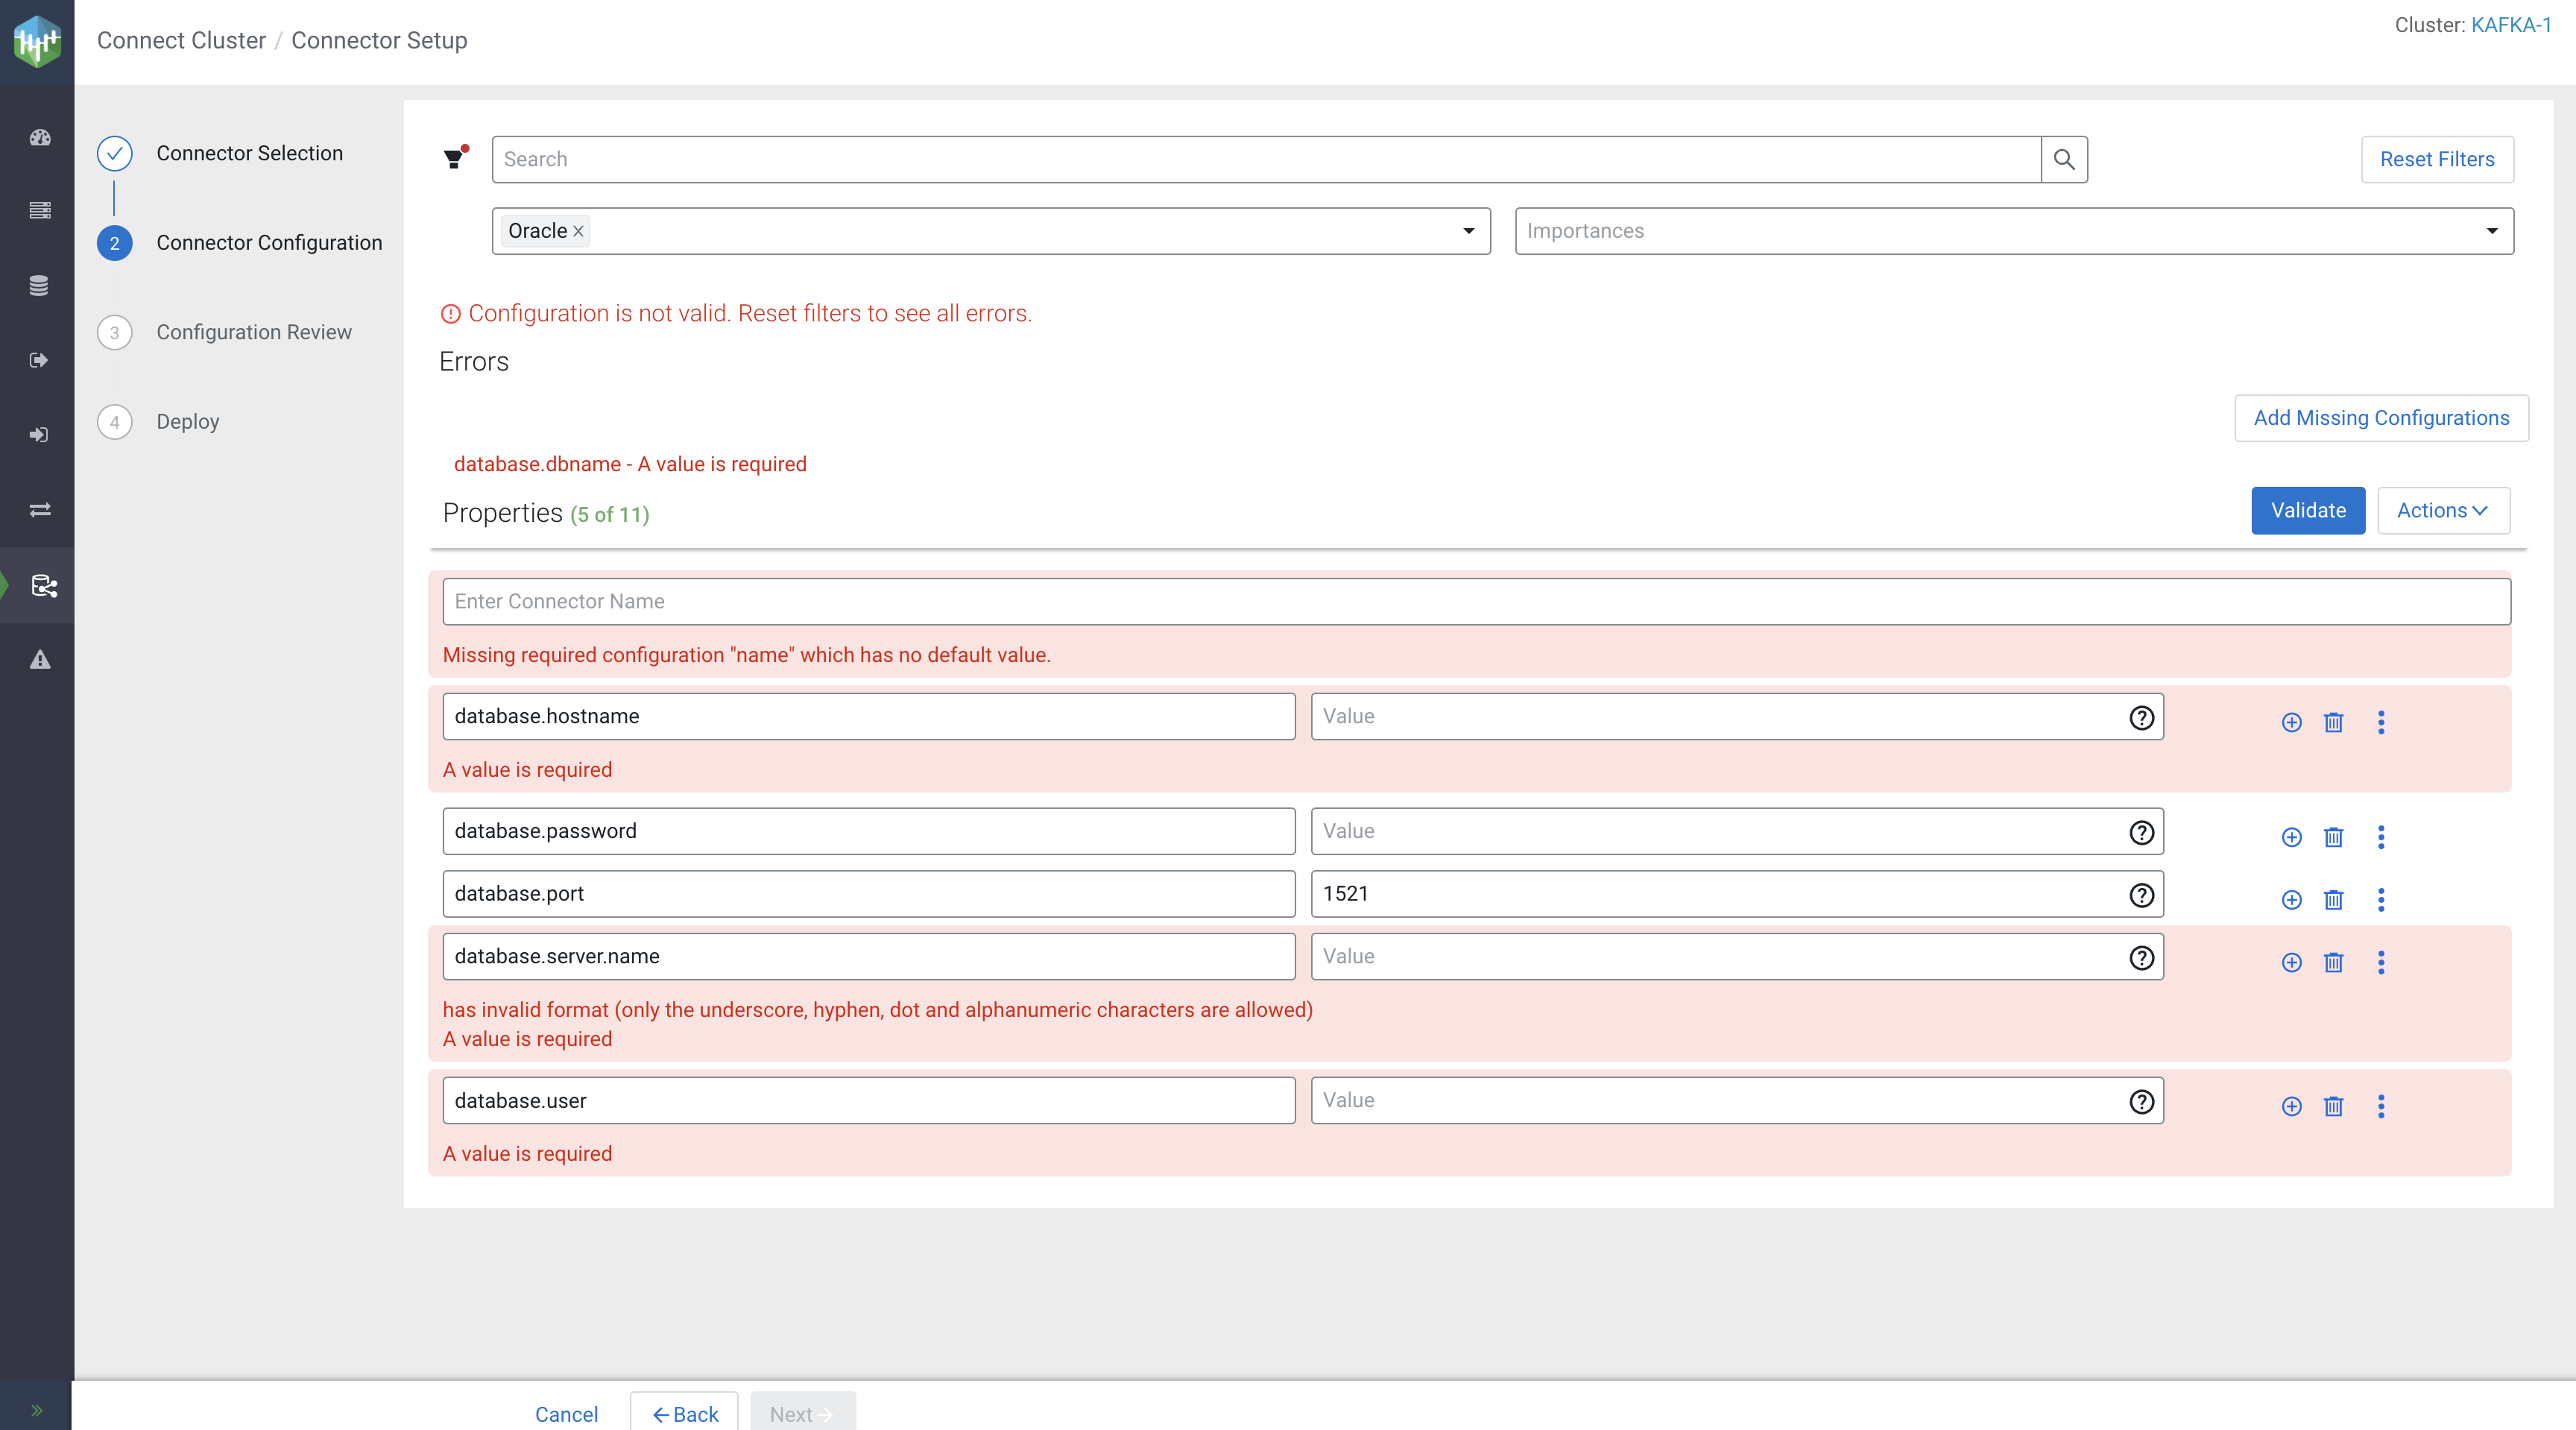
Task: Open the Importances dropdown
Action: click(x=2013, y=231)
